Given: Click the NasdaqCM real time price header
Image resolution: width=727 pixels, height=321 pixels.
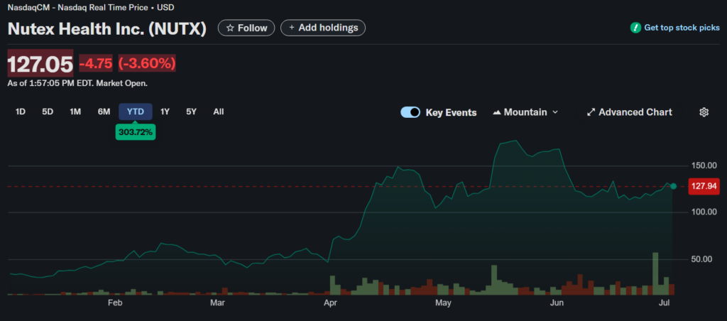Looking at the screenshot, I should click(91, 7).
